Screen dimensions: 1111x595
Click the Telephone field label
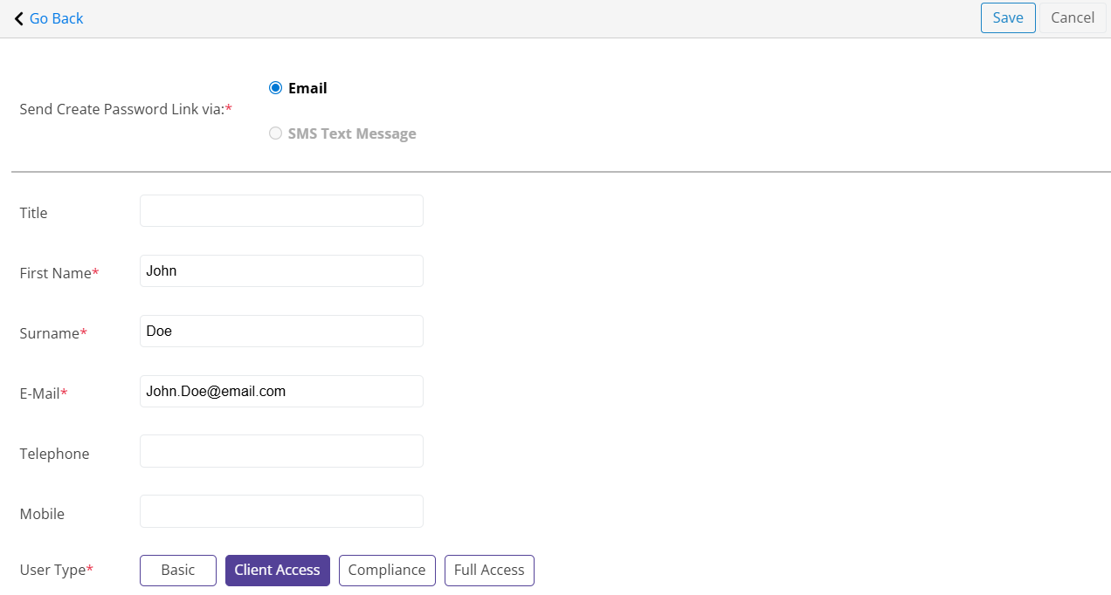(54, 454)
